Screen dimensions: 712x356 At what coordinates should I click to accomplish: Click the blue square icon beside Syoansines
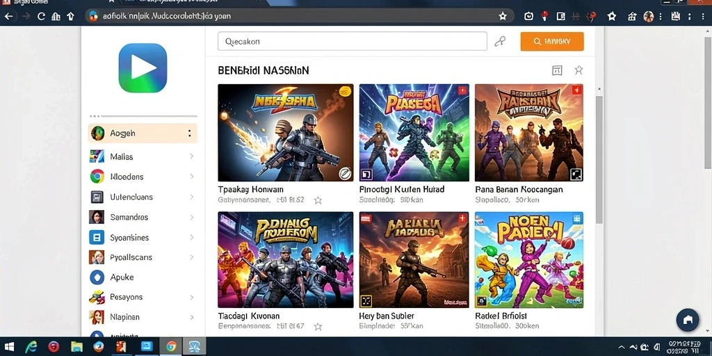click(x=97, y=237)
